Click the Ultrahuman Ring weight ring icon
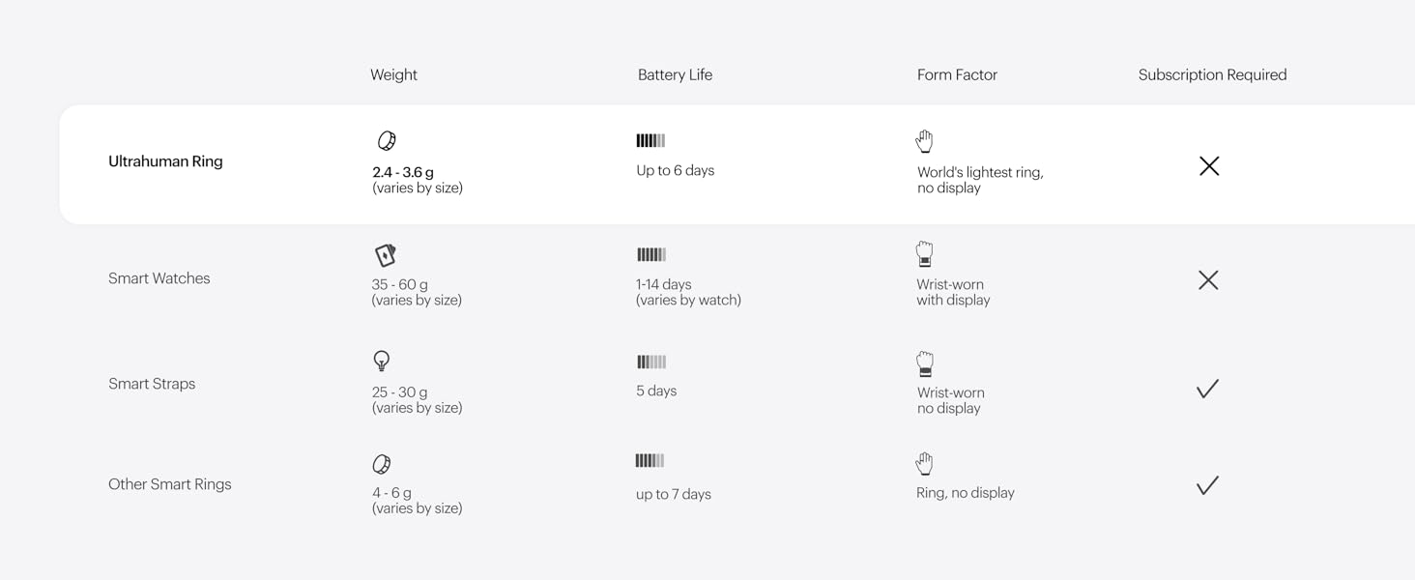Screen dimensions: 1415x580 tap(387, 141)
